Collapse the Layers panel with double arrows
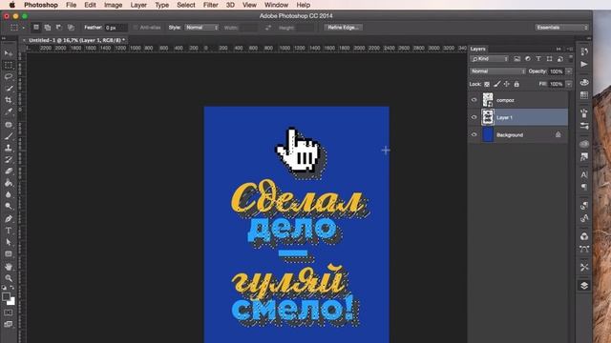 coord(558,49)
